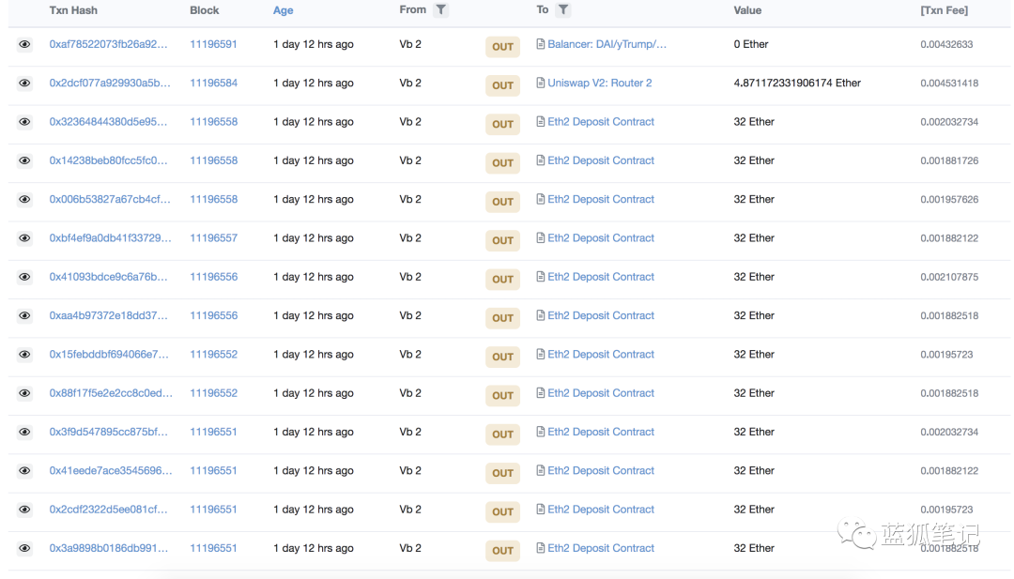This screenshot has width=1014, height=579.
Task: Click contract icon in 0x15febddbf694066e7 row
Action: tap(540, 354)
